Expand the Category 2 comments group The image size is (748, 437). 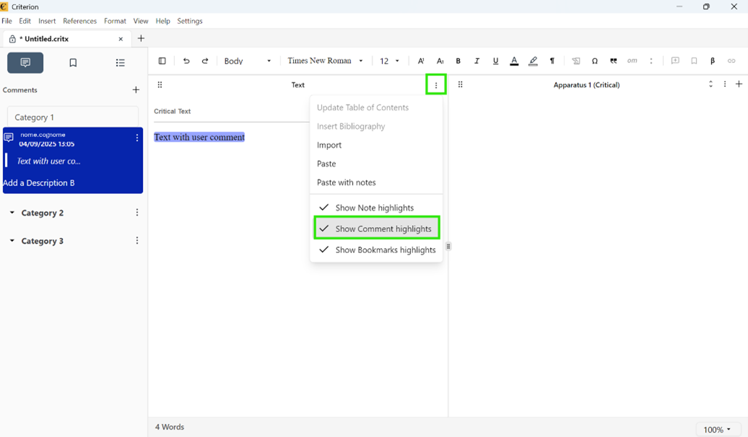pyautogui.click(x=12, y=213)
